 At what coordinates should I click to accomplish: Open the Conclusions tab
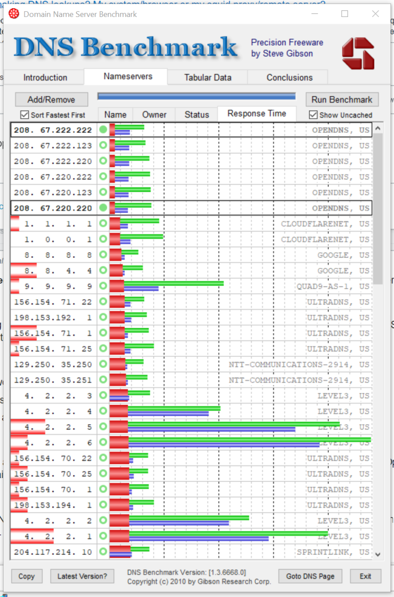(x=289, y=77)
